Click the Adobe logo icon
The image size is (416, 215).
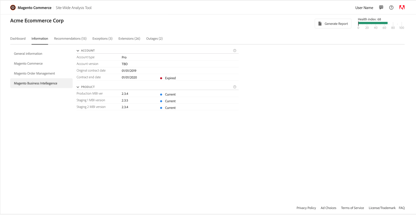tap(402, 8)
